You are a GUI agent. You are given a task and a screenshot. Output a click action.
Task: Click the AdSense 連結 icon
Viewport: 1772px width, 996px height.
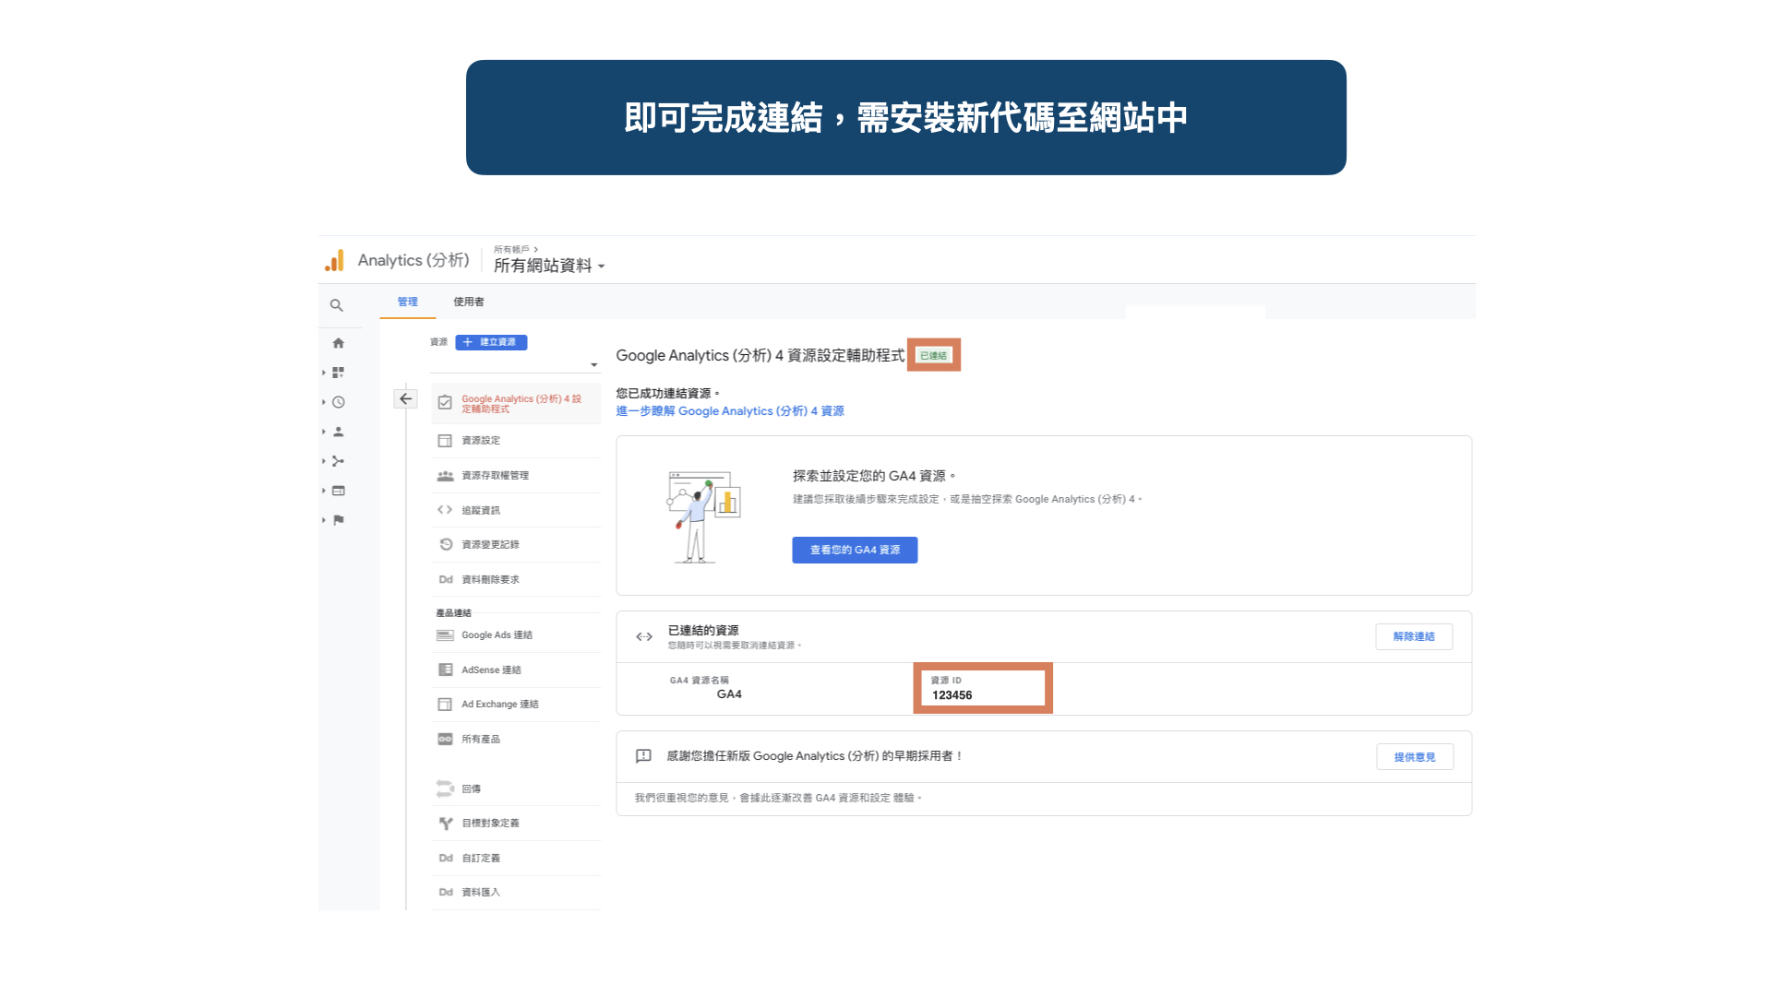(445, 670)
